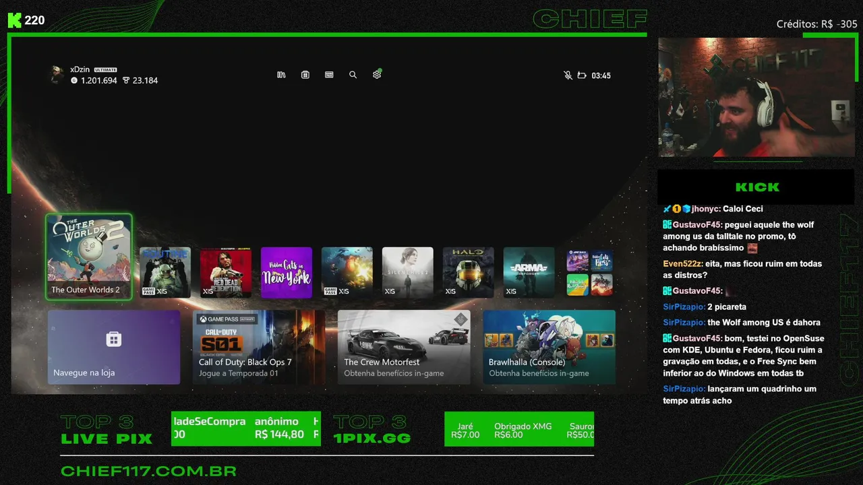Click the anônimo R$ 144,80 donation entry

click(x=279, y=428)
